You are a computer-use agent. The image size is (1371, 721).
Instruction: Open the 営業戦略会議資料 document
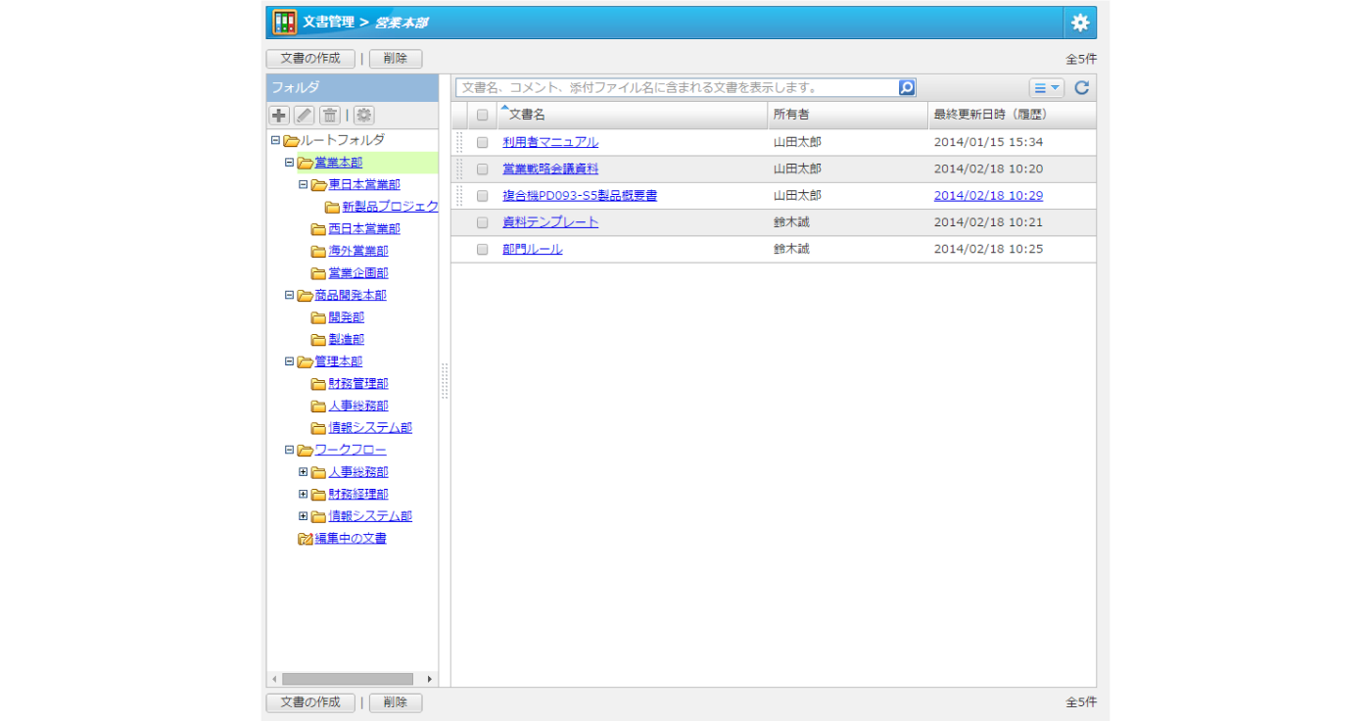pos(550,168)
